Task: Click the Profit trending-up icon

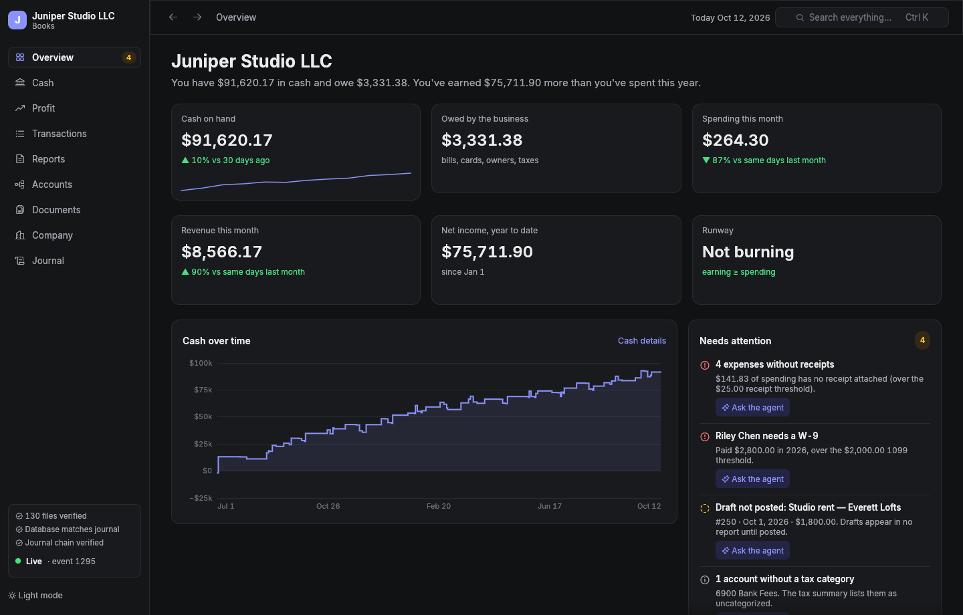Action: tap(20, 108)
